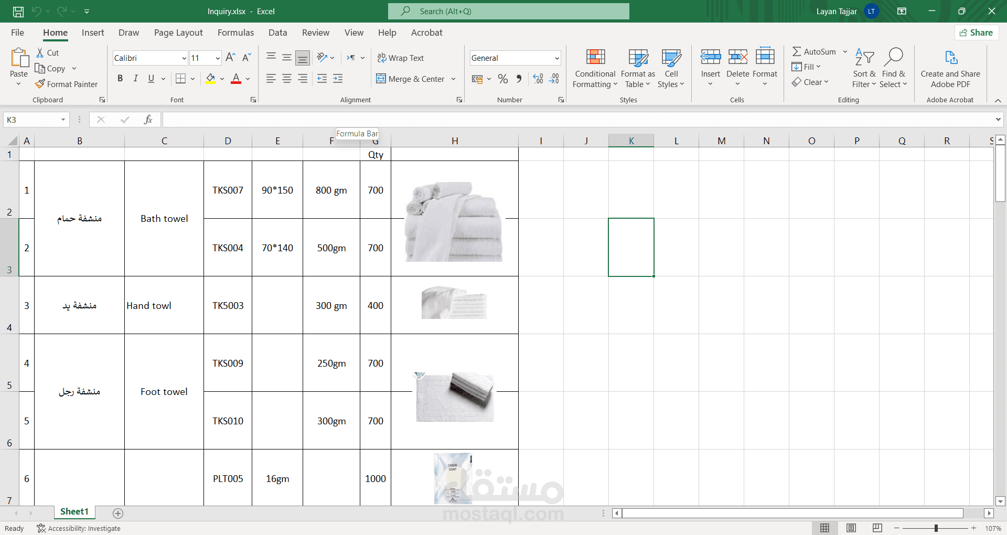Open the File tab
Screen dimensions: 1007x535
click(17, 33)
